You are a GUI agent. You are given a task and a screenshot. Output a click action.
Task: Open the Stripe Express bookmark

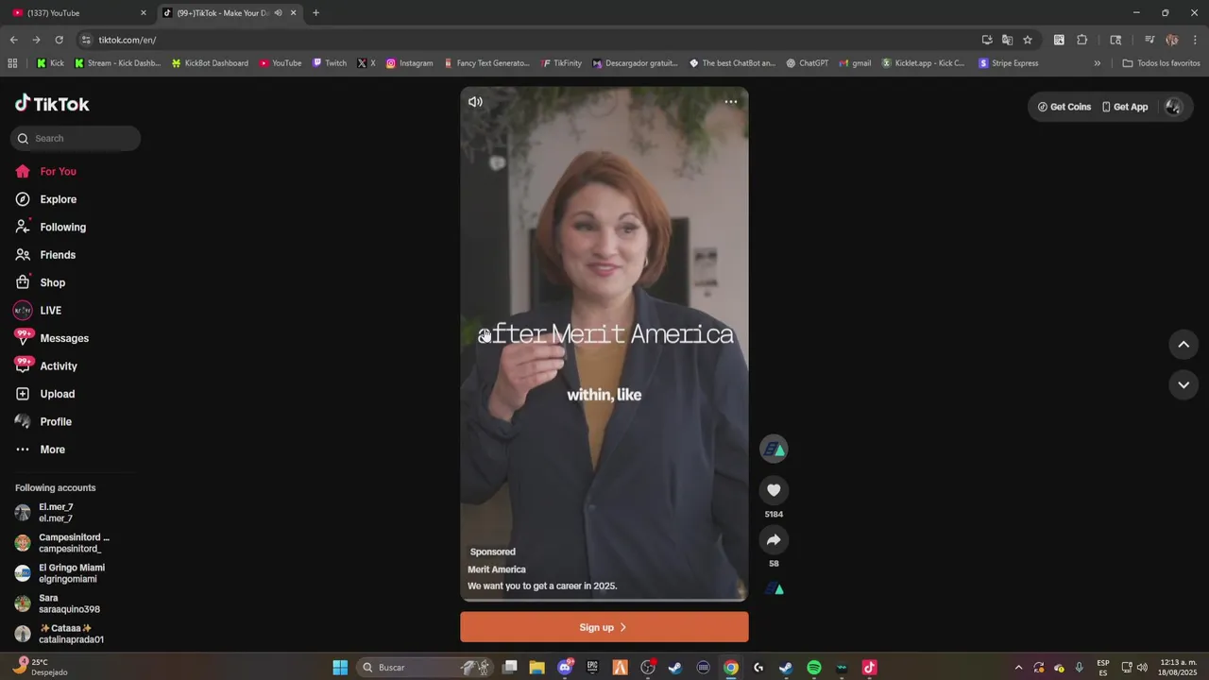(1009, 63)
